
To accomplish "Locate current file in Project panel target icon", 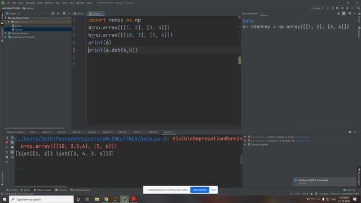I will pyautogui.click(x=53, y=14).
